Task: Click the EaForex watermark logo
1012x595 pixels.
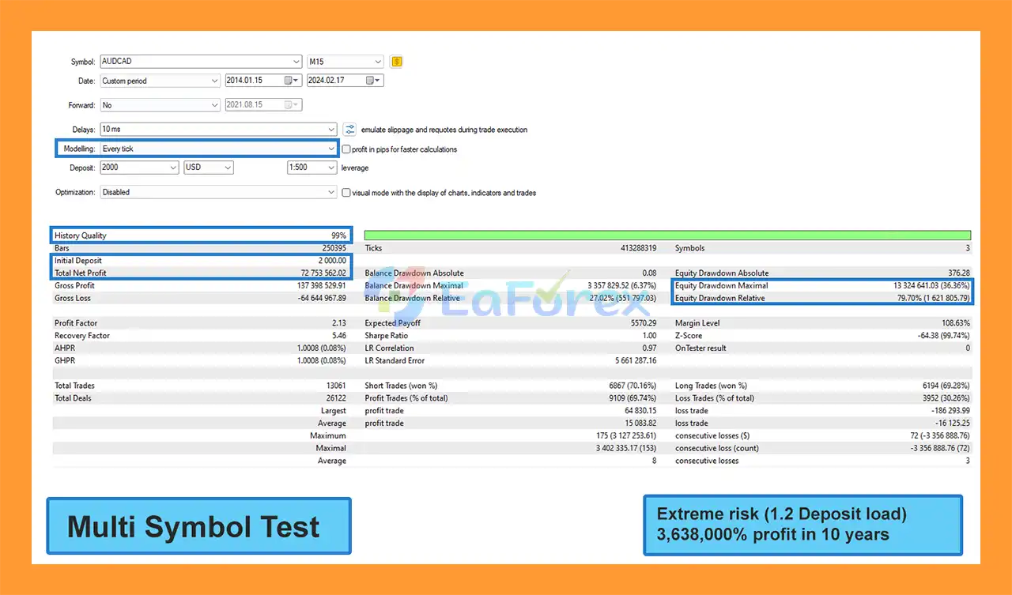Action: (x=506, y=292)
